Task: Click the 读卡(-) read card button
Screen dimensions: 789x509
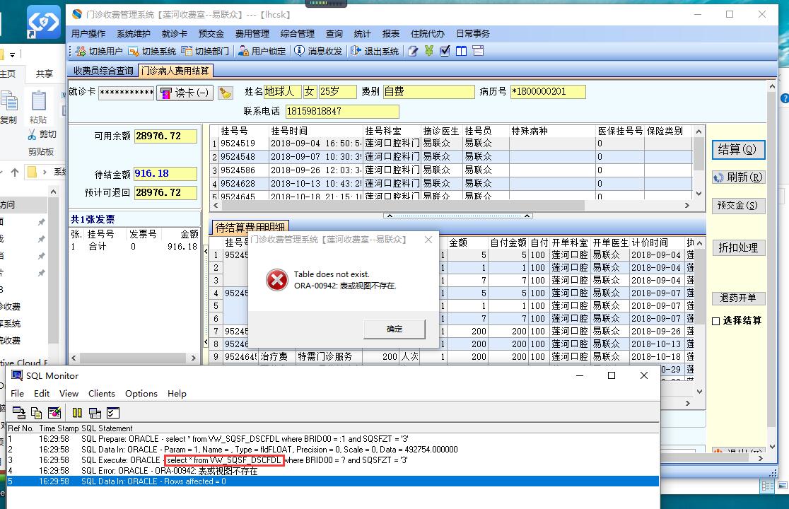Action: click(x=185, y=93)
